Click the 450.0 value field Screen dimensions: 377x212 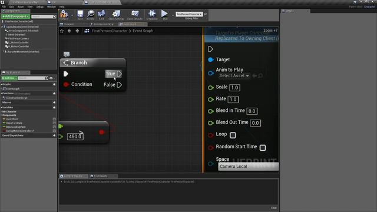click(x=75, y=137)
